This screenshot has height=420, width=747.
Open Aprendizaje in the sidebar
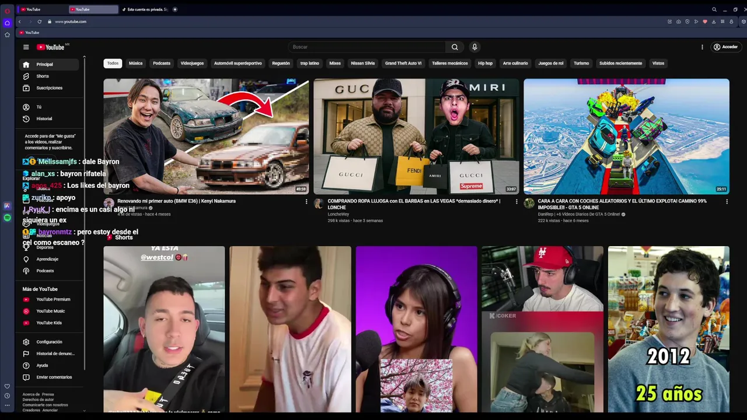click(50, 259)
